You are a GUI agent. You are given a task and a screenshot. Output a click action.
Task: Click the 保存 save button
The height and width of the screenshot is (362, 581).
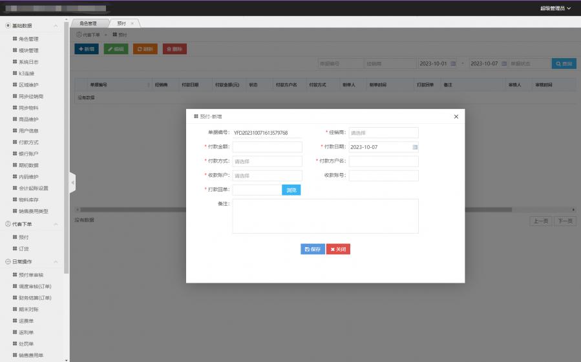pos(313,249)
